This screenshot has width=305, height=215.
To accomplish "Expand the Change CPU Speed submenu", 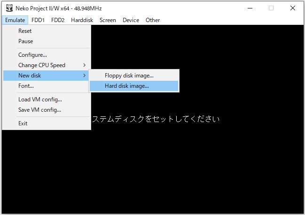I will [47, 65].
